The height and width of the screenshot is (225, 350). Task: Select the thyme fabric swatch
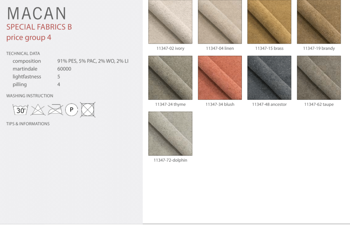[x=170, y=78]
